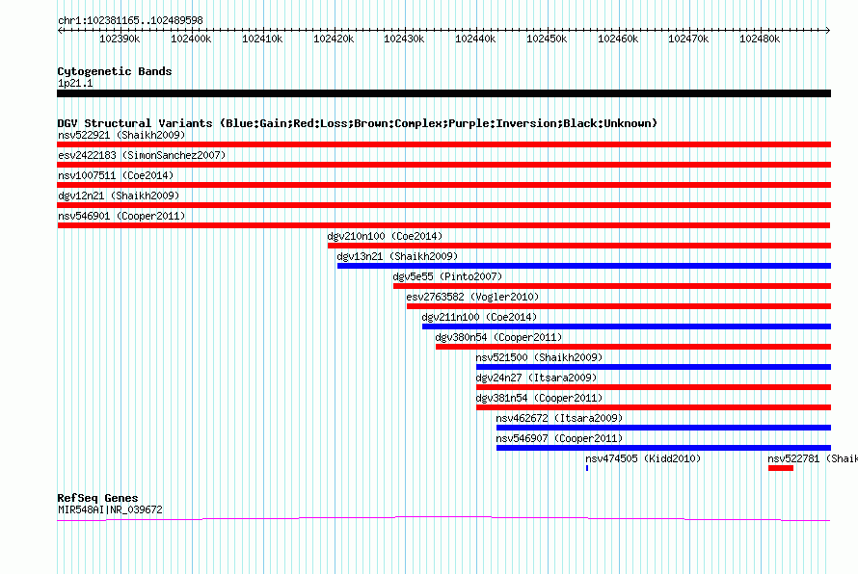Image resolution: width=858 pixels, height=574 pixels.
Task: Select the red bar of esv2422183
Action: pos(443,165)
